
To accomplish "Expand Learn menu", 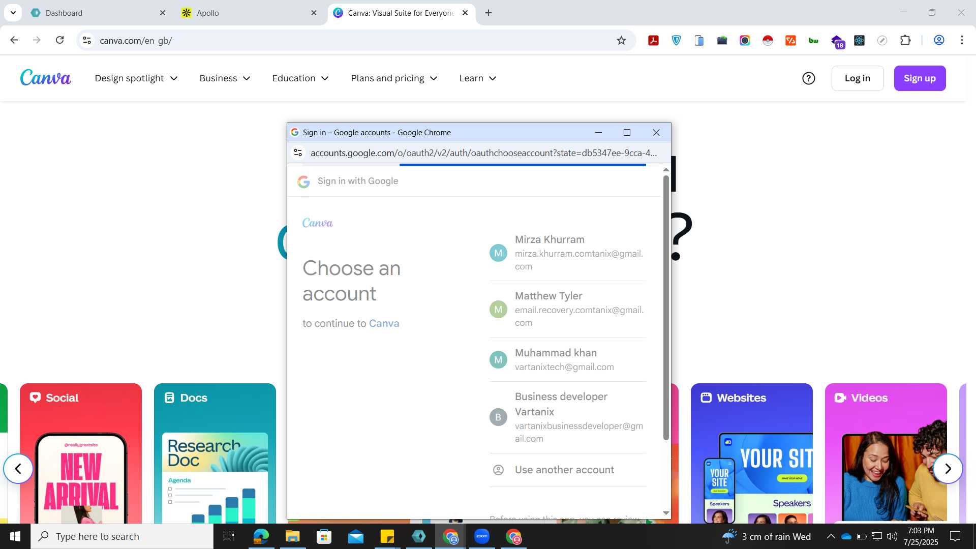I will click(x=477, y=78).
